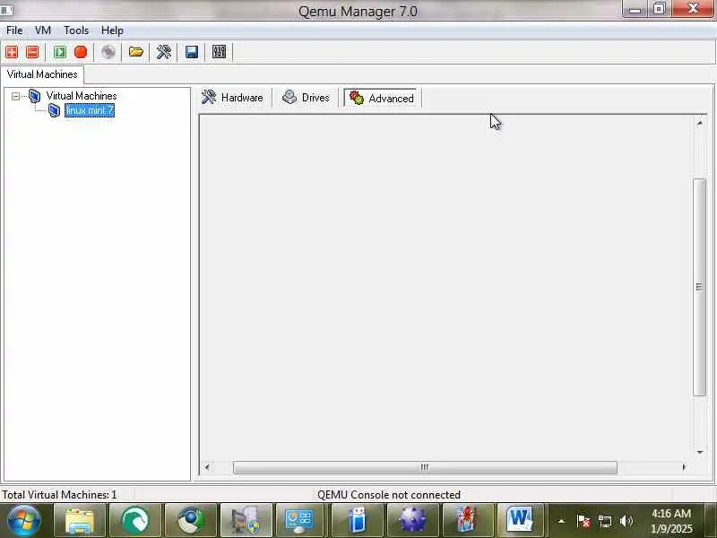Open the Help menu

click(112, 30)
